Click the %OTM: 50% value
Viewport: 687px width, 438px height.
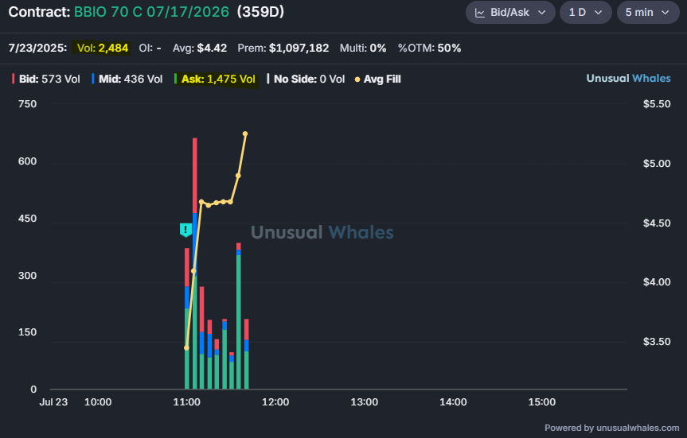click(x=429, y=48)
